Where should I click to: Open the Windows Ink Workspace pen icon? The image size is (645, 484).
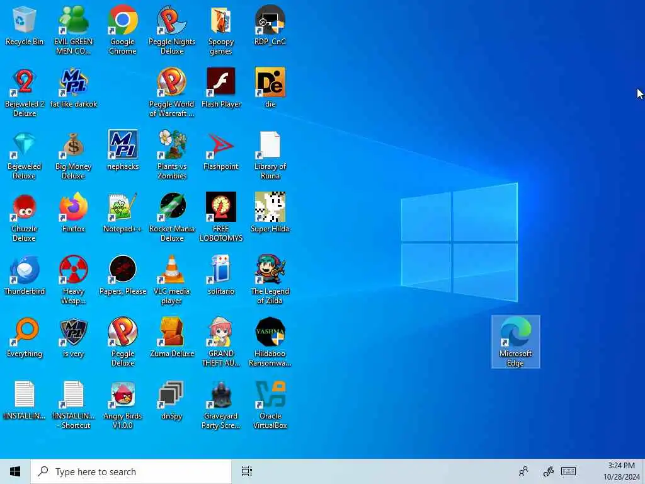[x=548, y=471]
